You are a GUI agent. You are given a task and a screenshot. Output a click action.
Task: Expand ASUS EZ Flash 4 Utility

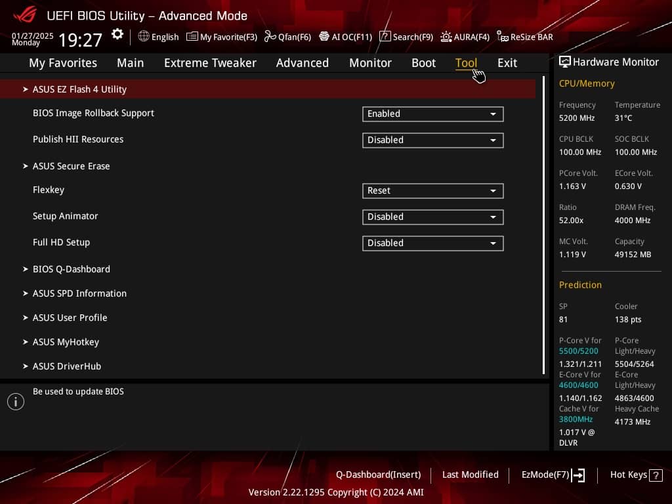pyautogui.click(x=268, y=89)
